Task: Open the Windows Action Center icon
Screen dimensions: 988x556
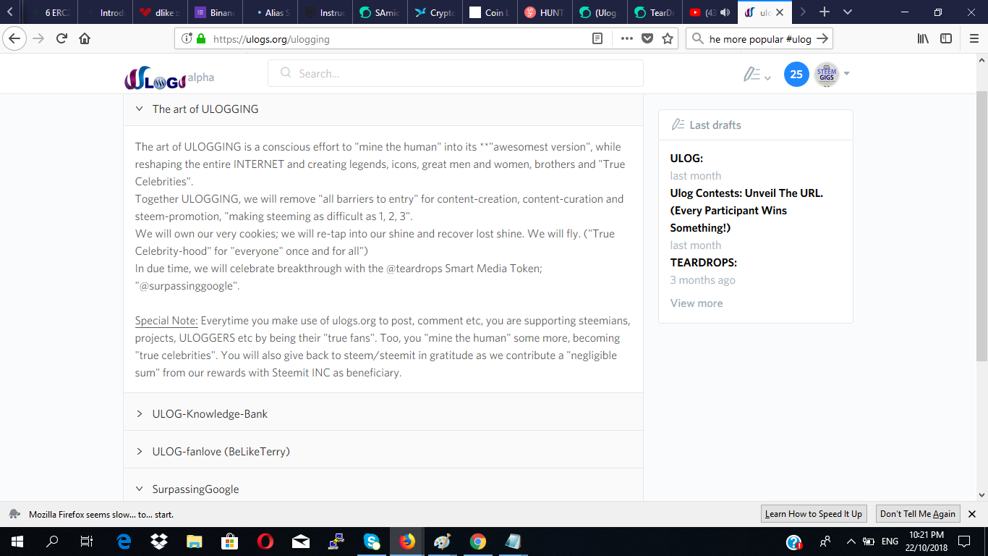Action: pos(963,542)
